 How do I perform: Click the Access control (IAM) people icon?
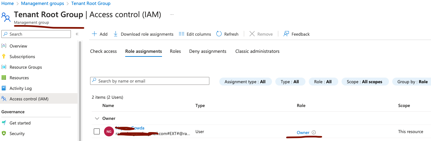coord(4,99)
